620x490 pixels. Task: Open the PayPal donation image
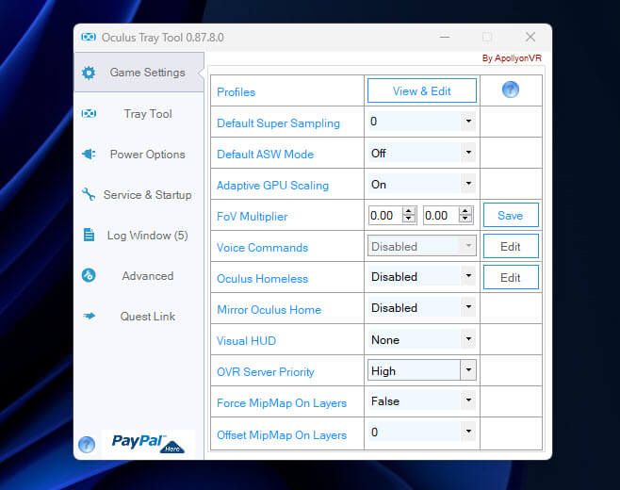[x=148, y=444]
